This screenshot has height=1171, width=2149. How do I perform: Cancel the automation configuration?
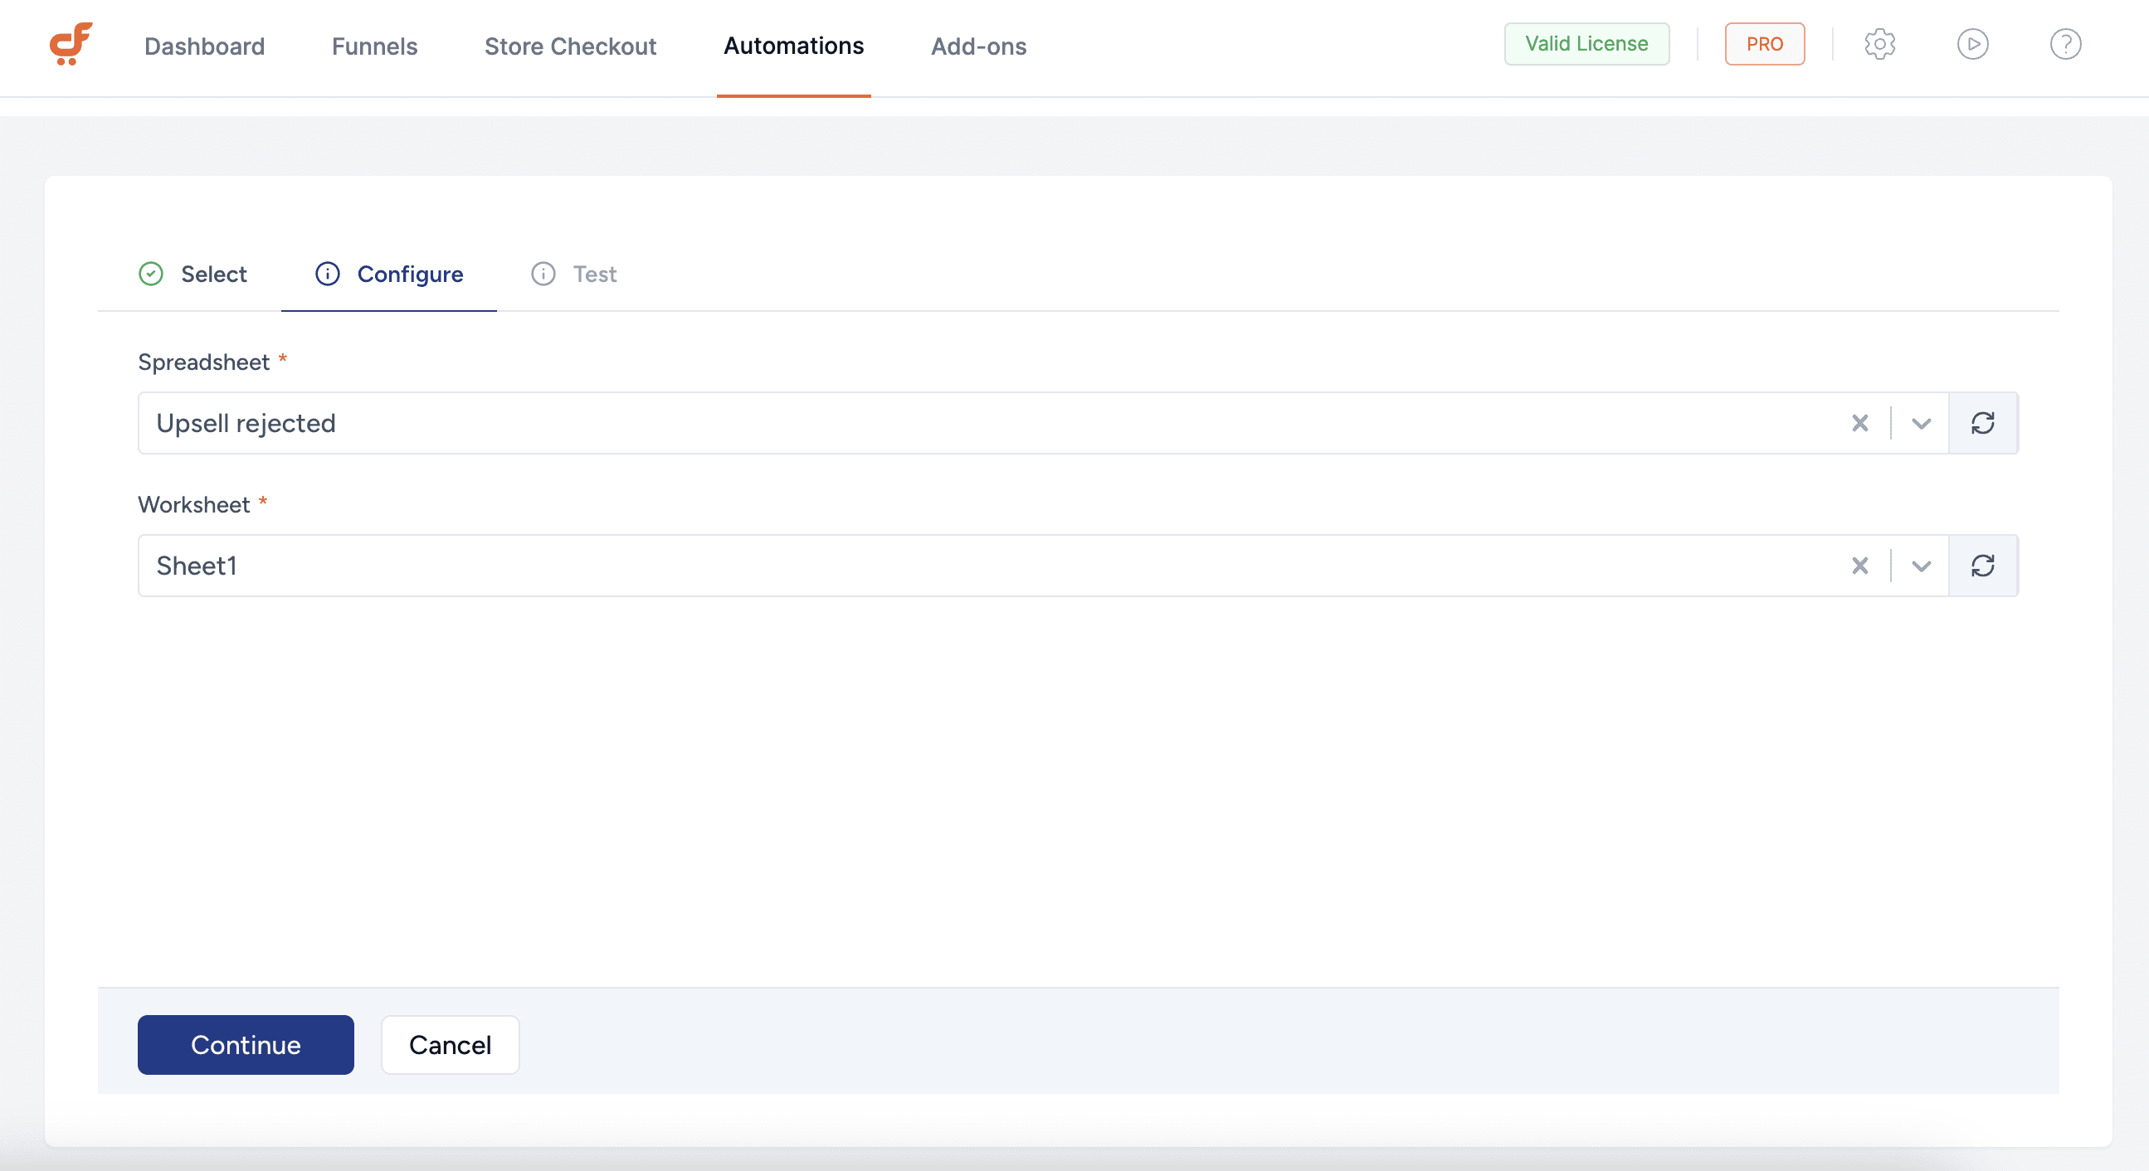pos(450,1044)
